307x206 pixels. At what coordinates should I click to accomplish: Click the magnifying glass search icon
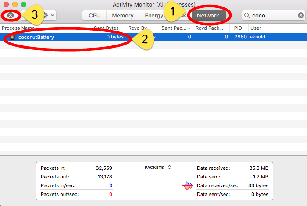coord(247,15)
